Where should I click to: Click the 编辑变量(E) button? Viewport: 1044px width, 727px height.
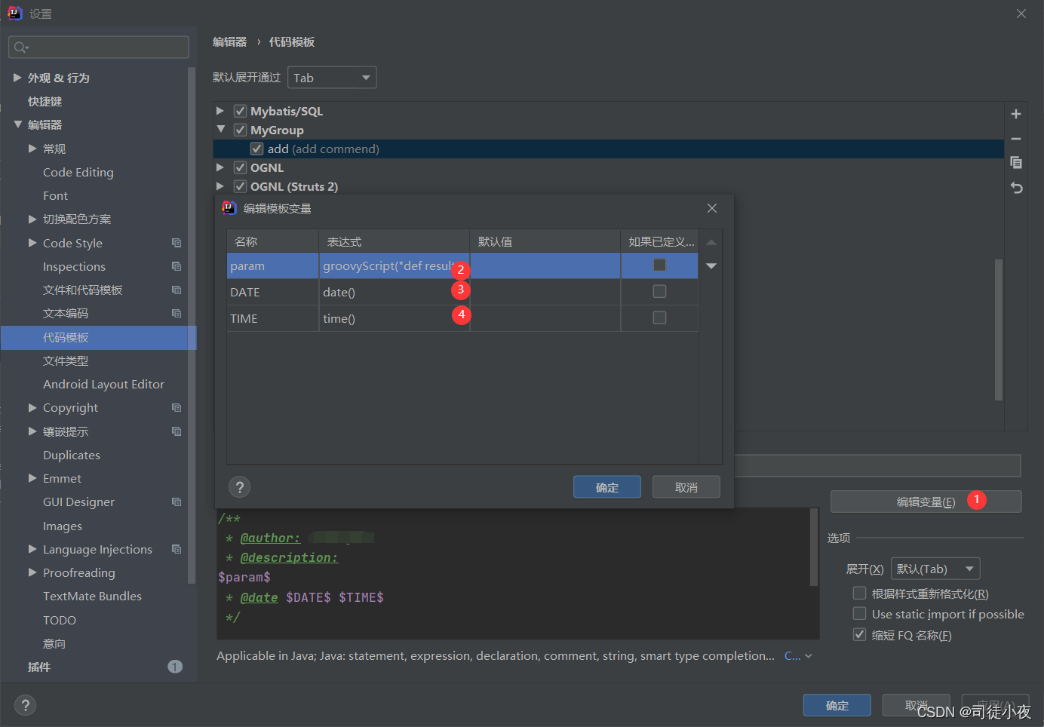pos(926,502)
